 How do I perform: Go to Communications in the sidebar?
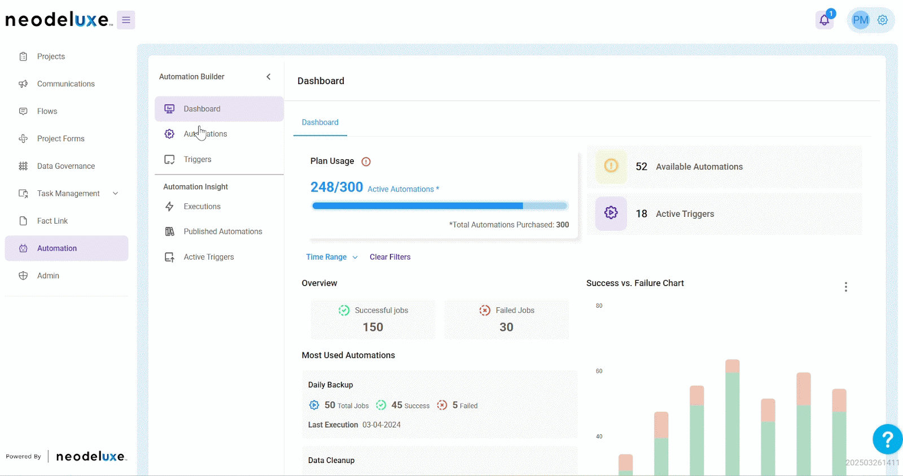tap(67, 84)
